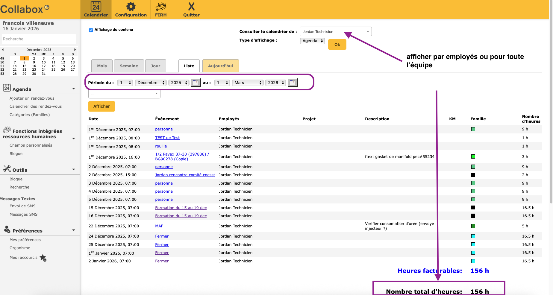Screen dimensions: 553x295
Task: Click the Afficher button
Action: [101, 106]
